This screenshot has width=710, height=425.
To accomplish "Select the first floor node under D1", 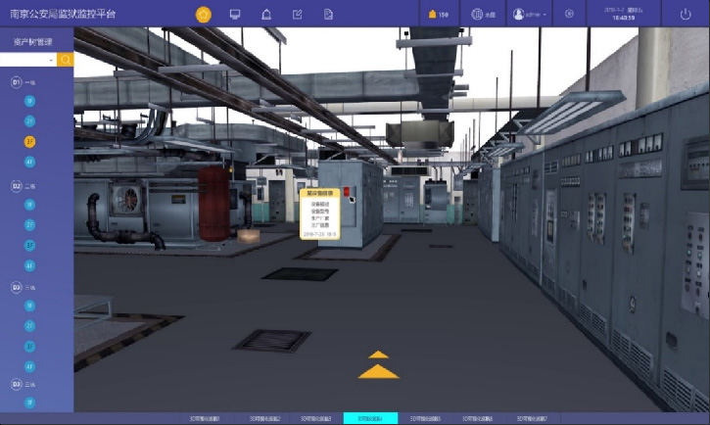I will click(30, 102).
